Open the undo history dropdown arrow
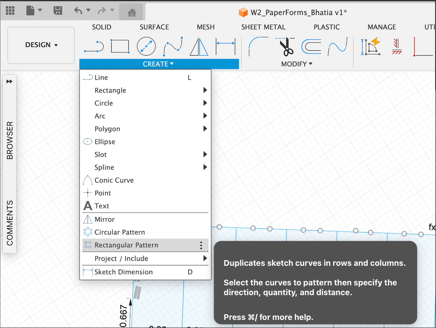436x328 pixels. (88, 10)
